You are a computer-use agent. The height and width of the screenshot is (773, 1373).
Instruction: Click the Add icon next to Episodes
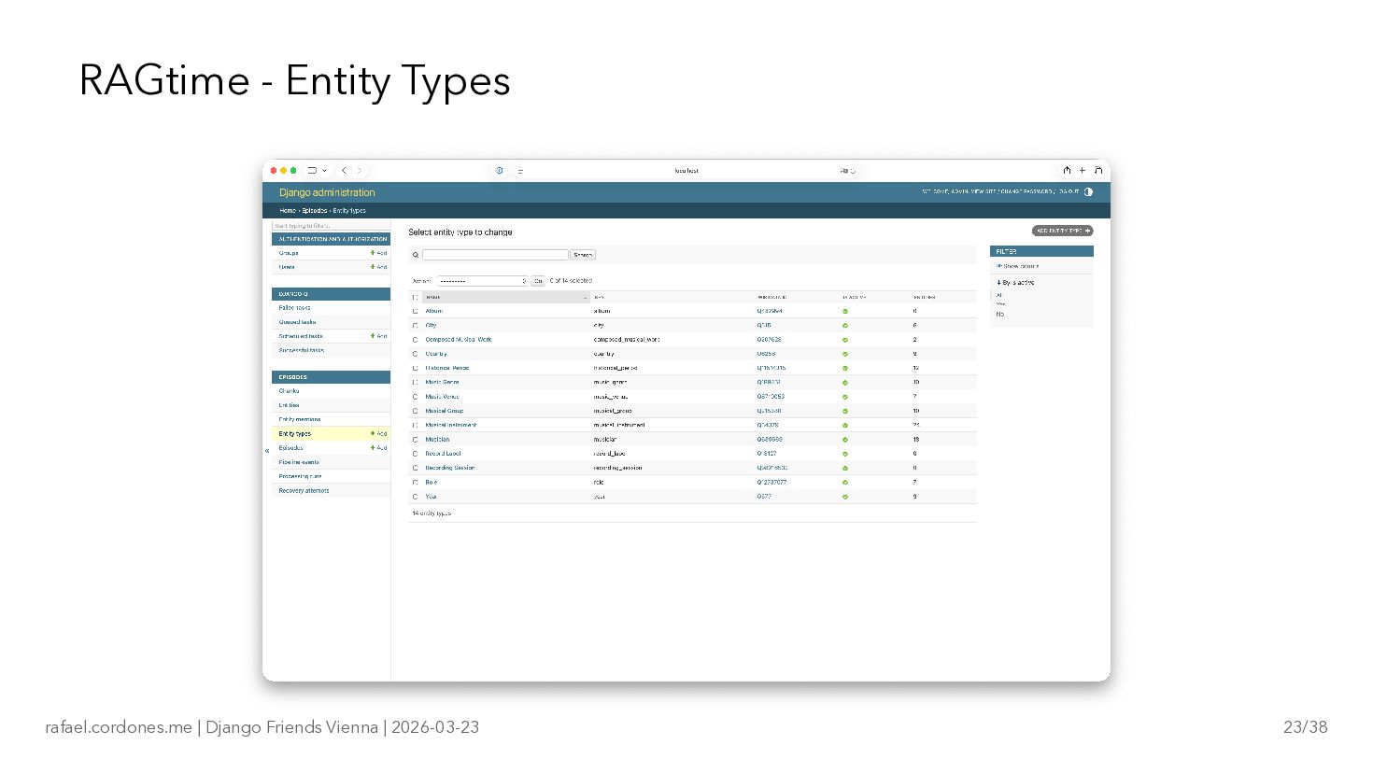click(x=378, y=448)
